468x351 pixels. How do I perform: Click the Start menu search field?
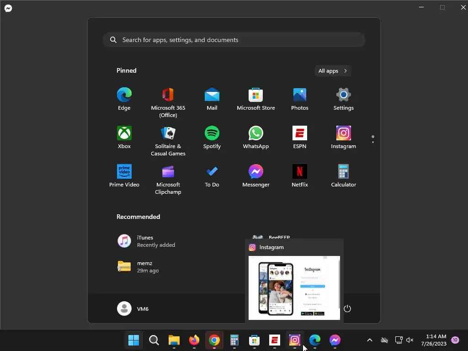pyautogui.click(x=234, y=40)
